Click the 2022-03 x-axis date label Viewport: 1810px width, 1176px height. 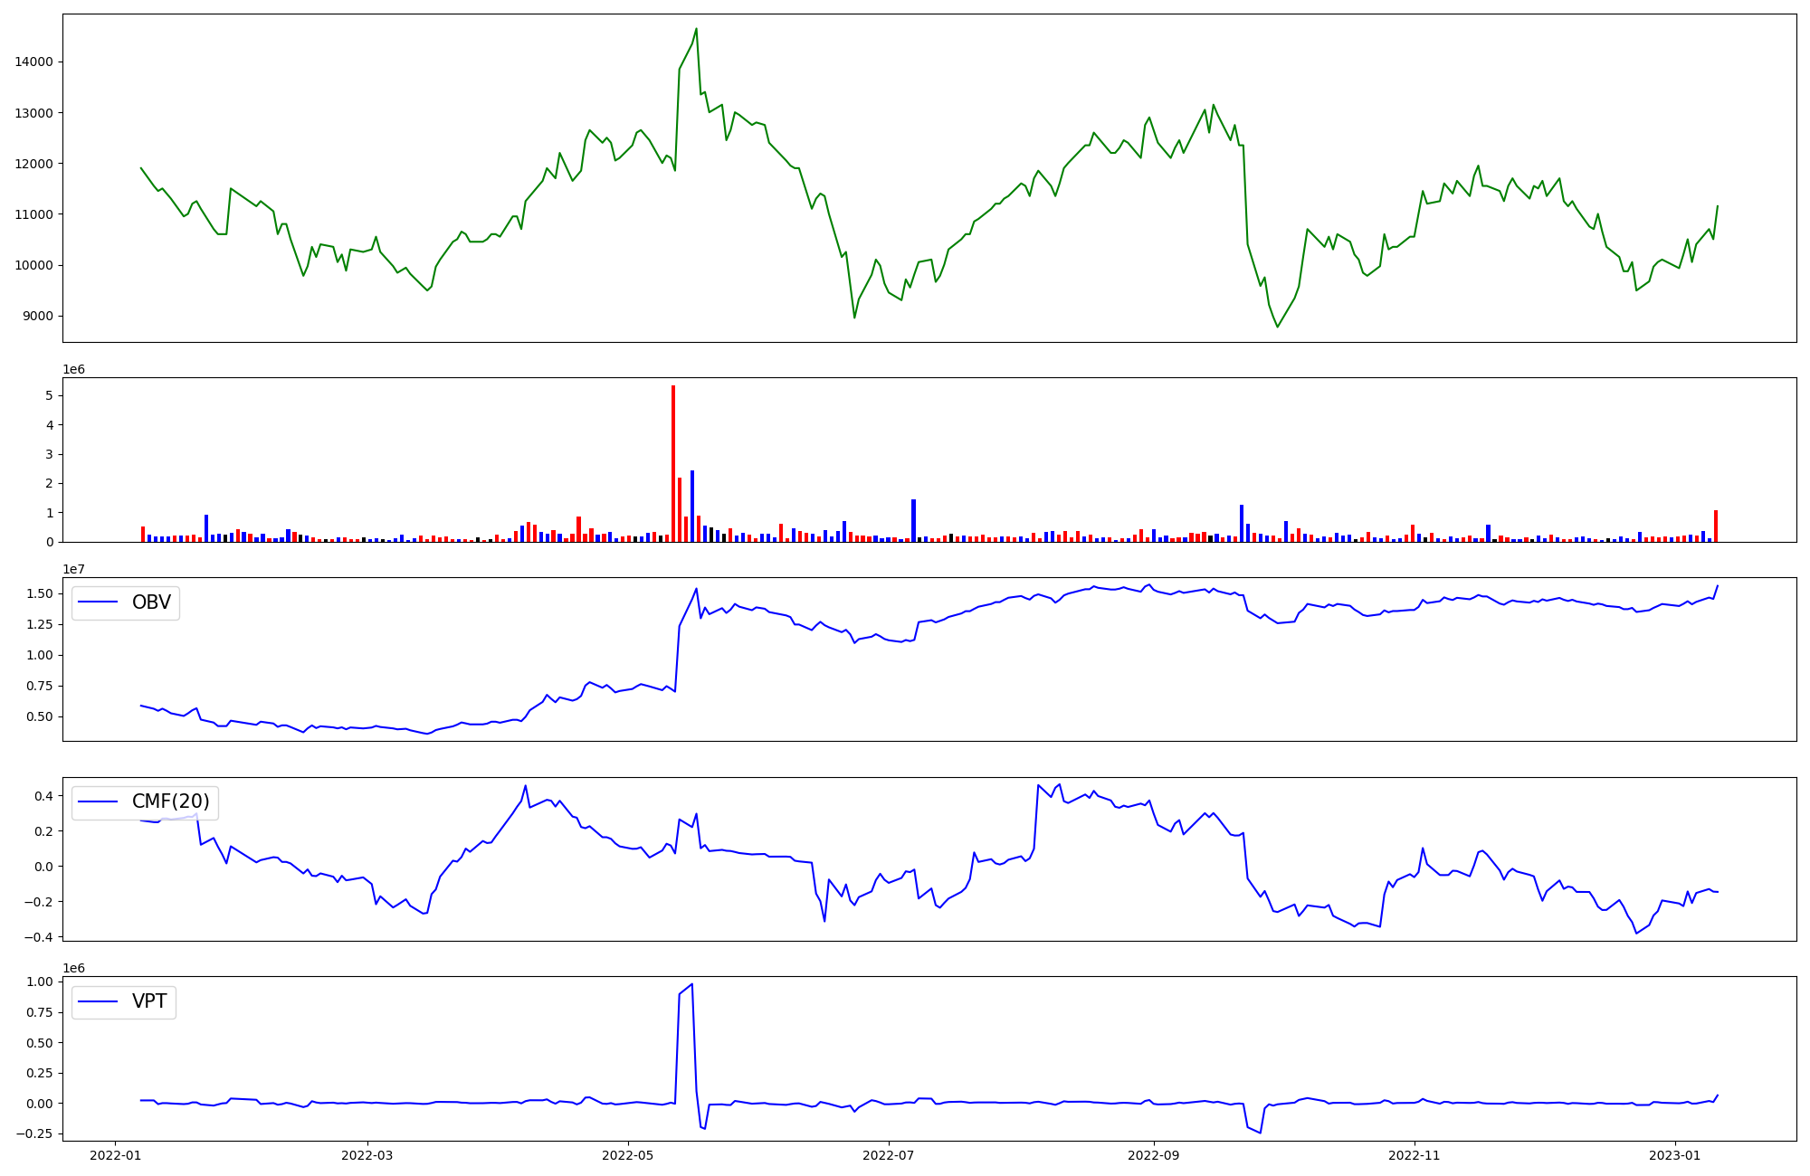[367, 1155]
